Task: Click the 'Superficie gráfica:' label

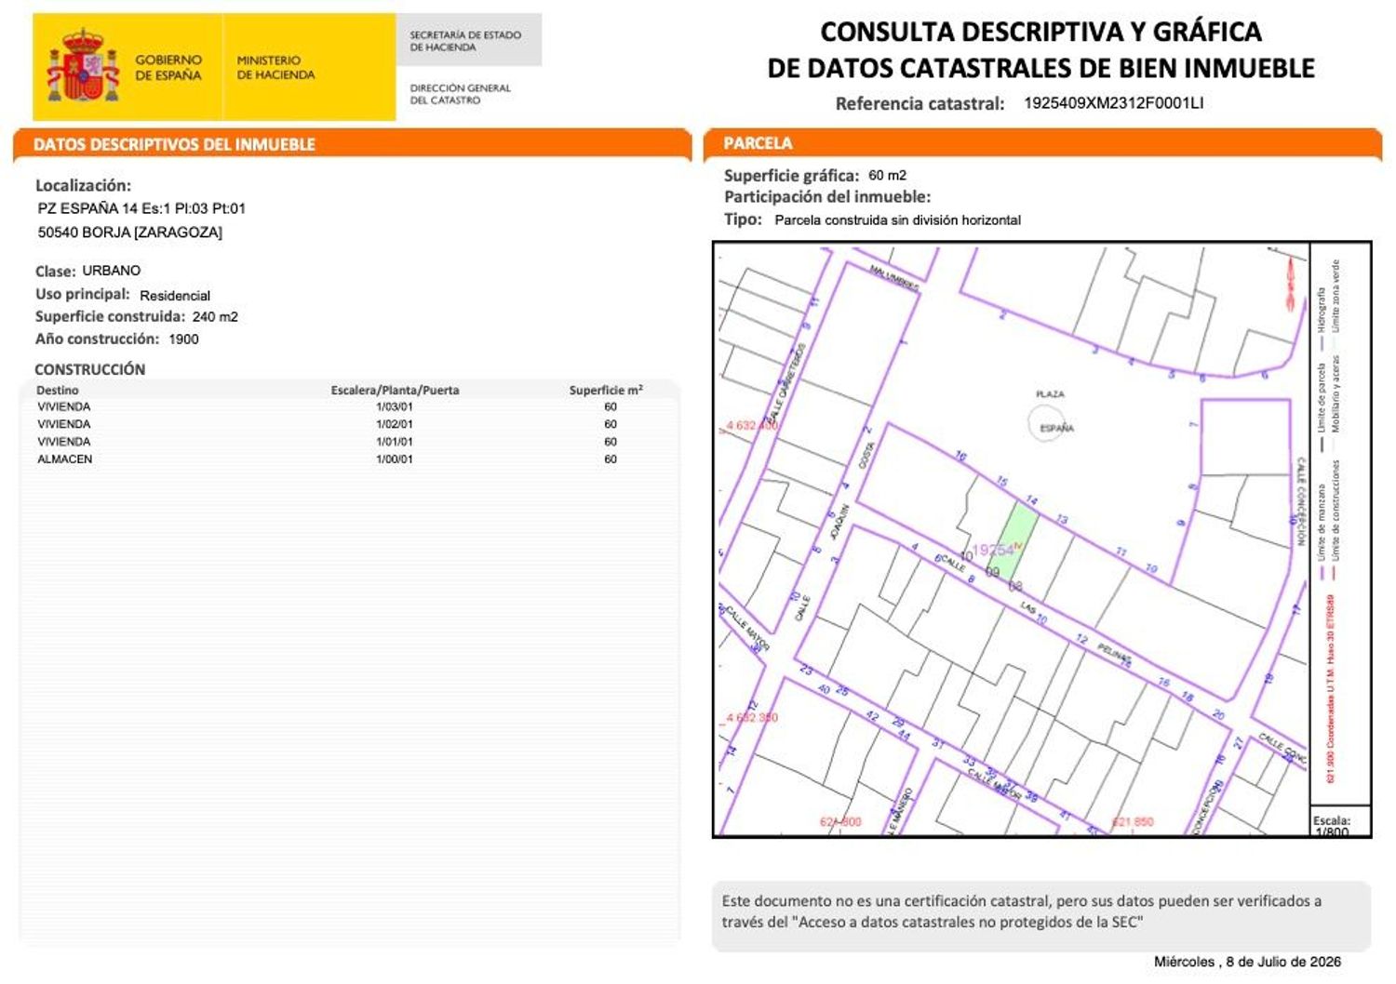Action: pos(791,175)
